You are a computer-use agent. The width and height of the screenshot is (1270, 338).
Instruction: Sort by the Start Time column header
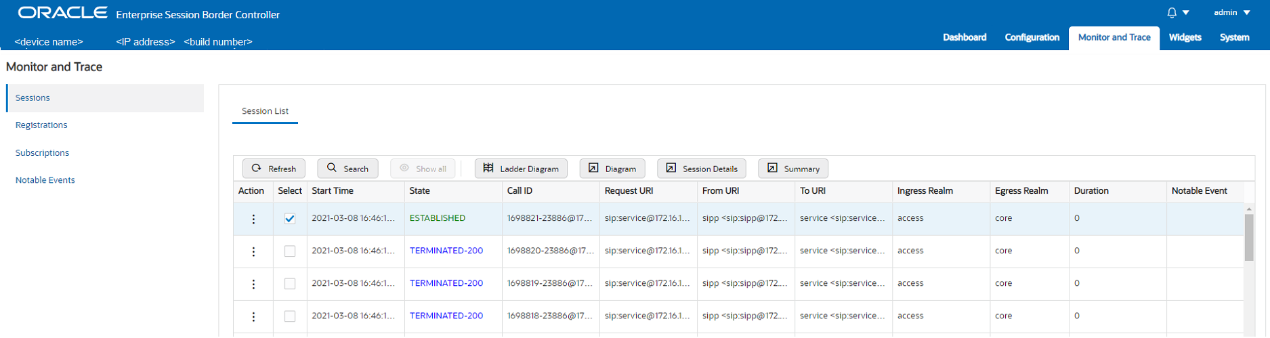333,191
